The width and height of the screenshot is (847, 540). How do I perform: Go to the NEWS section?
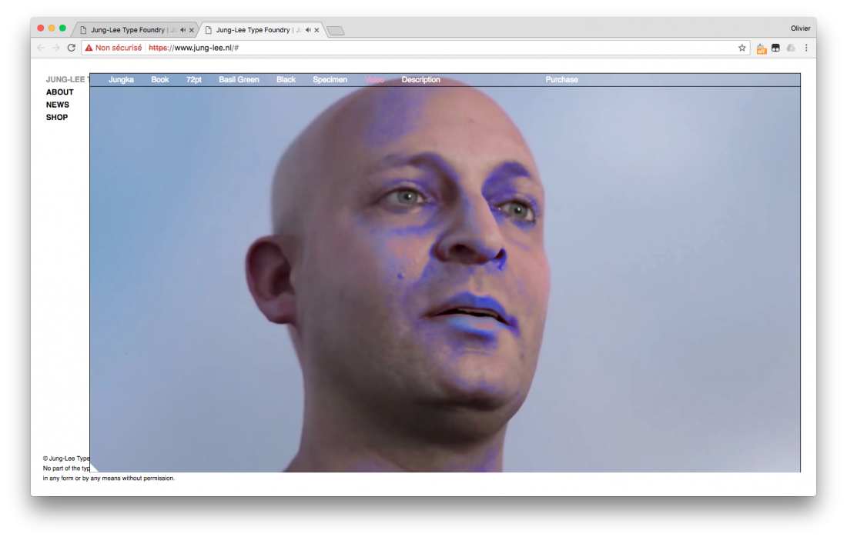(58, 105)
